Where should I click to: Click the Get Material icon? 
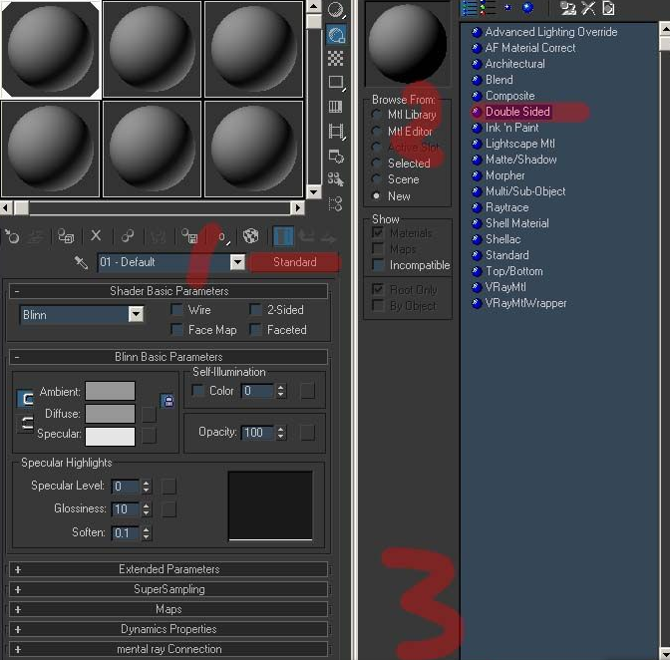click(12, 236)
